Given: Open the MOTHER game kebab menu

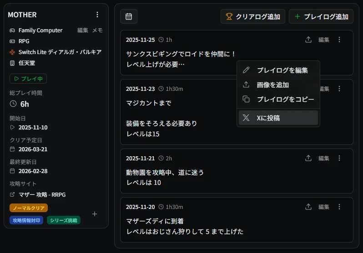Looking at the screenshot, I should 97,15.
